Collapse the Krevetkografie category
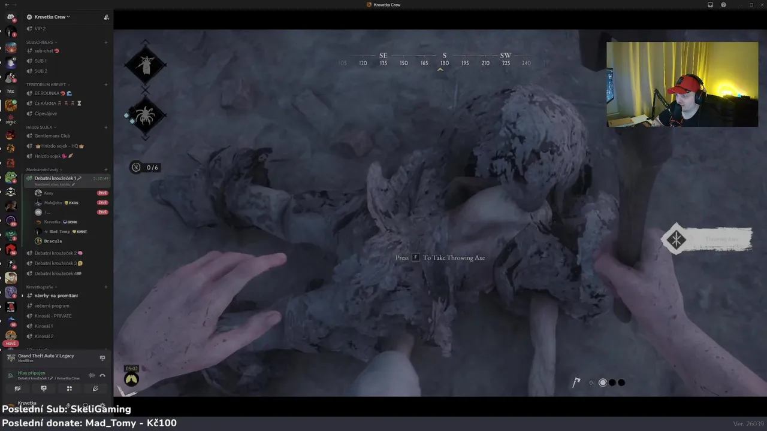The image size is (767, 431). (x=42, y=287)
